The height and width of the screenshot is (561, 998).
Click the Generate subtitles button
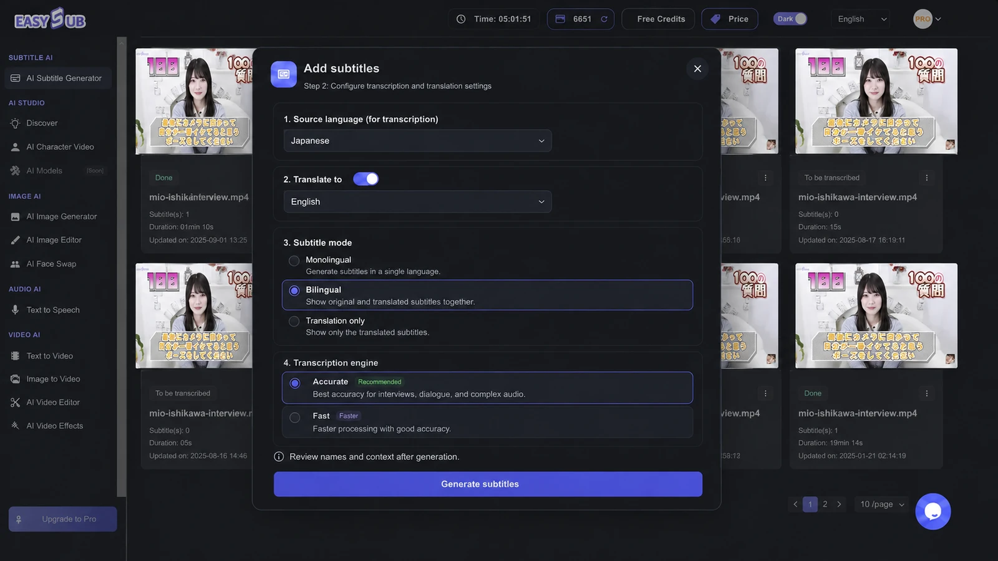point(488,484)
